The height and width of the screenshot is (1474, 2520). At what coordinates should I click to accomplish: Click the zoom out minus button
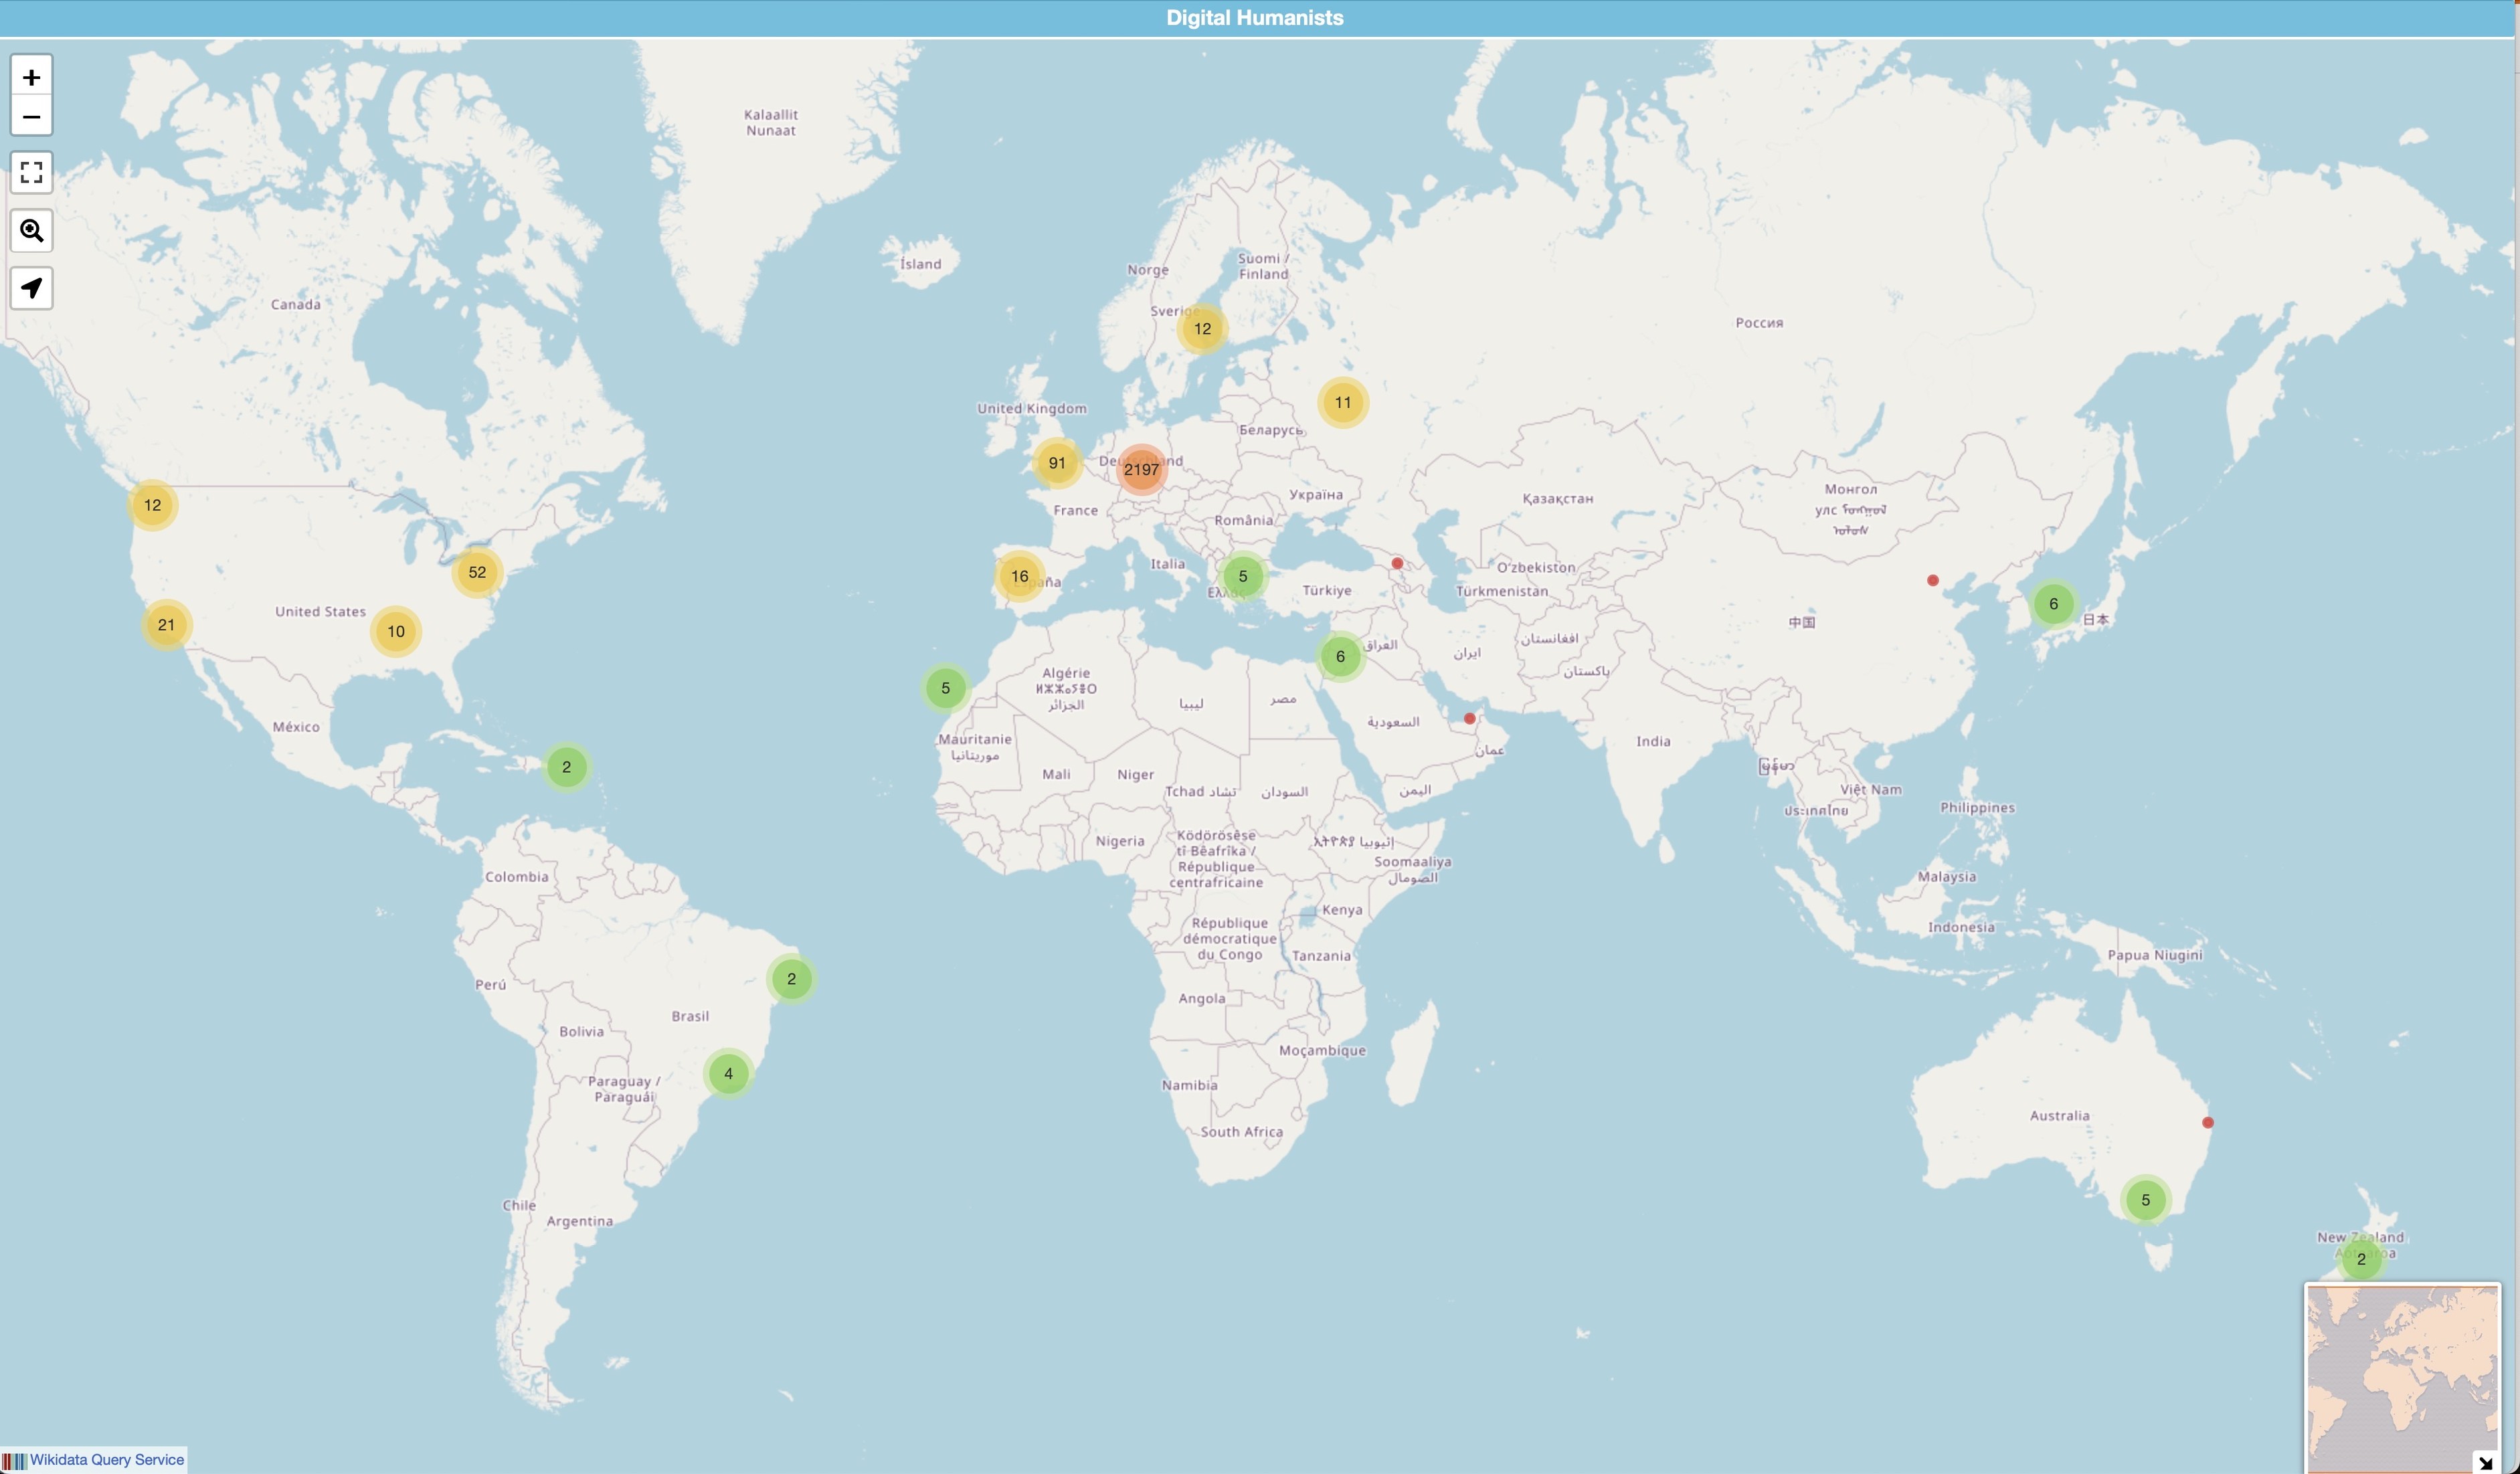31,116
